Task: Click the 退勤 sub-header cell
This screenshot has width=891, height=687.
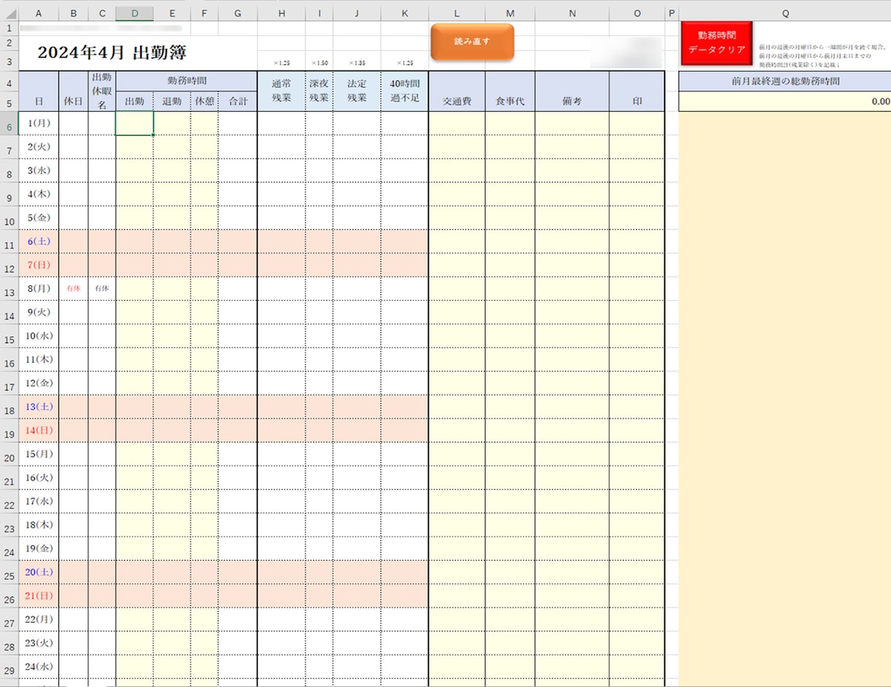Action: (172, 101)
